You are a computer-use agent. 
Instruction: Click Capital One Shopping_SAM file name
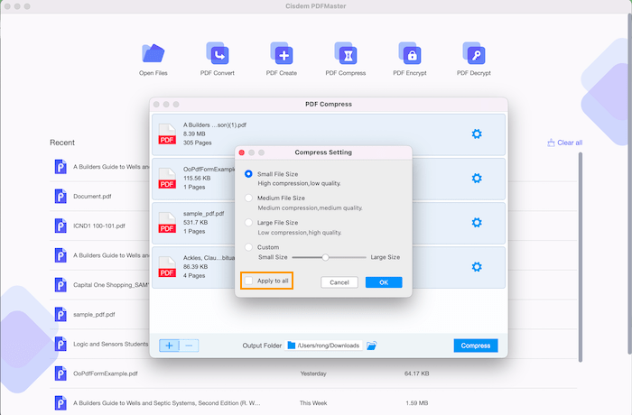coord(111,285)
